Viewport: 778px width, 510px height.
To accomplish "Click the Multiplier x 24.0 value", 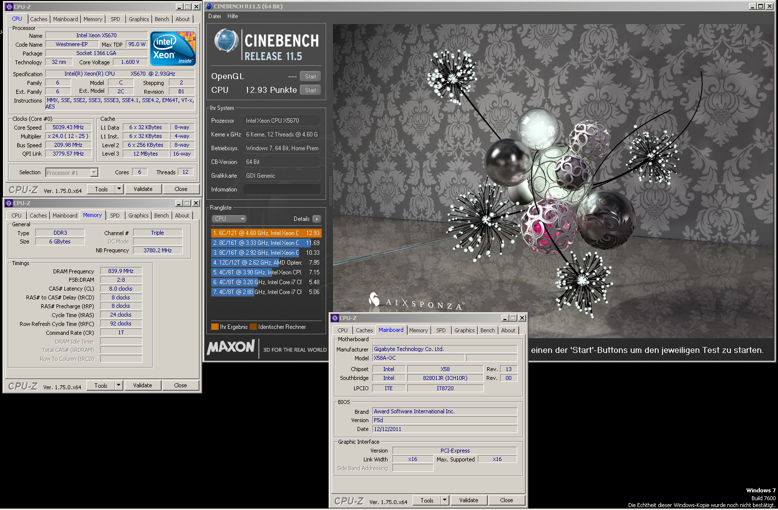I will click(68, 136).
